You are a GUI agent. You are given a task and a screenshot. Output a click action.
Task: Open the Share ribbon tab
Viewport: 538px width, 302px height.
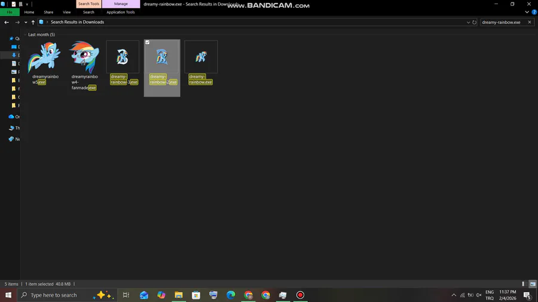pos(48,12)
